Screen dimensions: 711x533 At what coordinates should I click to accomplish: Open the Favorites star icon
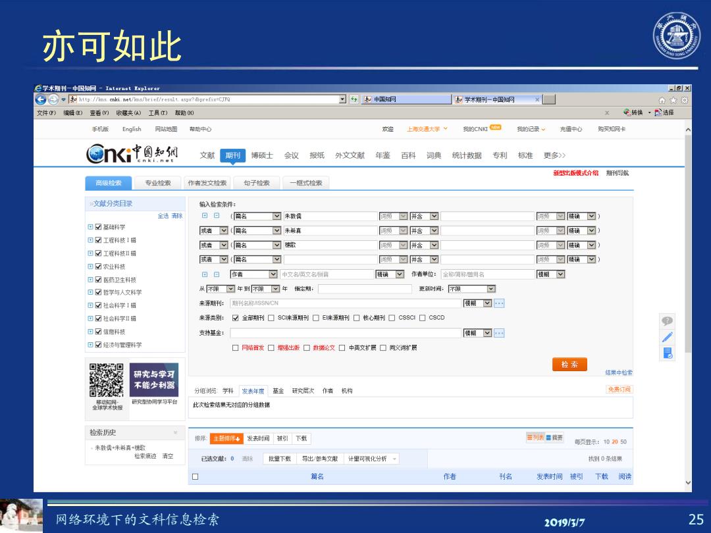coord(673,100)
